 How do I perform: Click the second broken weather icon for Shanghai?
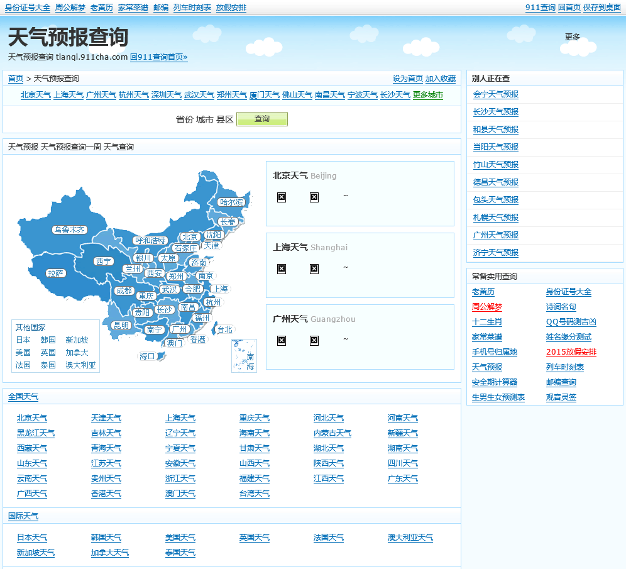tap(314, 269)
